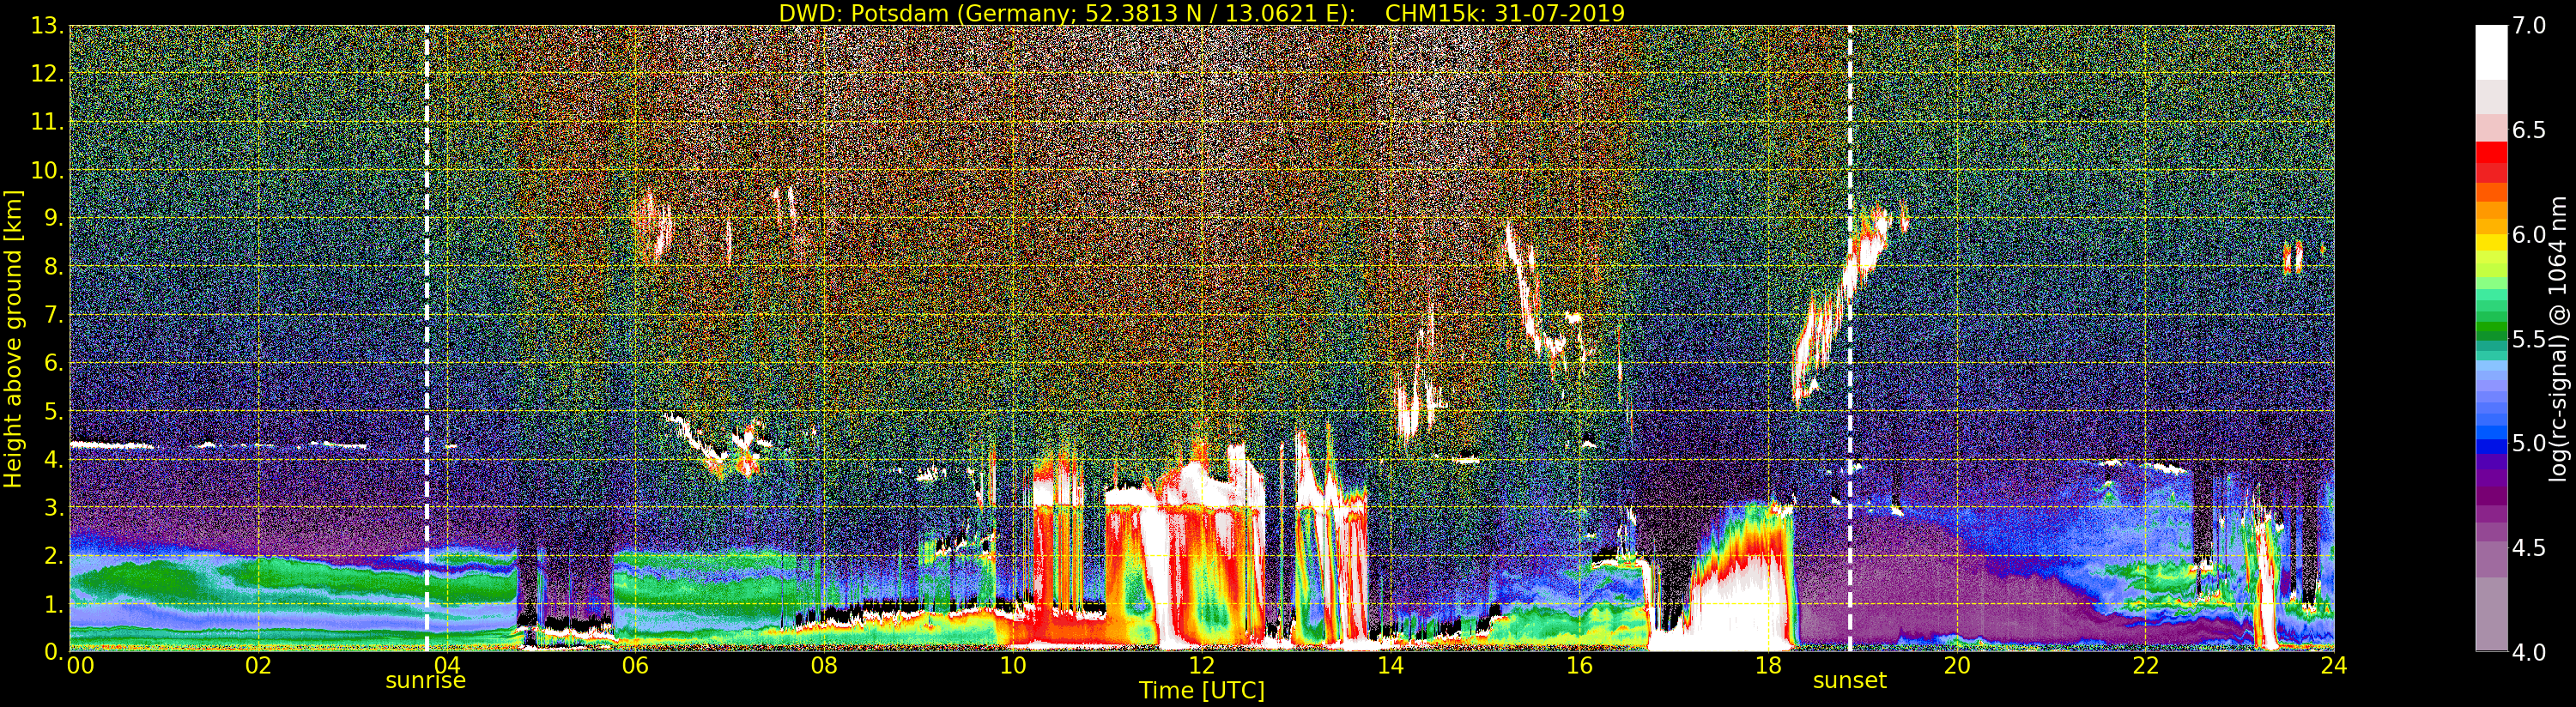Click the x-axis tick label '02'
The image size is (2576, 707).
[258, 666]
